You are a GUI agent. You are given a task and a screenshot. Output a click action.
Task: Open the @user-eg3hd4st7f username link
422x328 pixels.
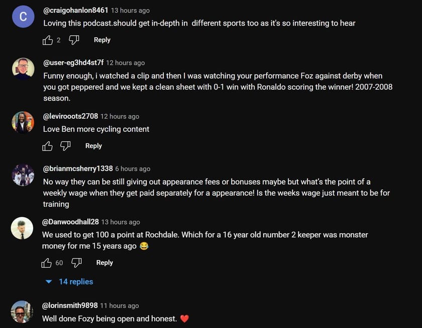73,63
